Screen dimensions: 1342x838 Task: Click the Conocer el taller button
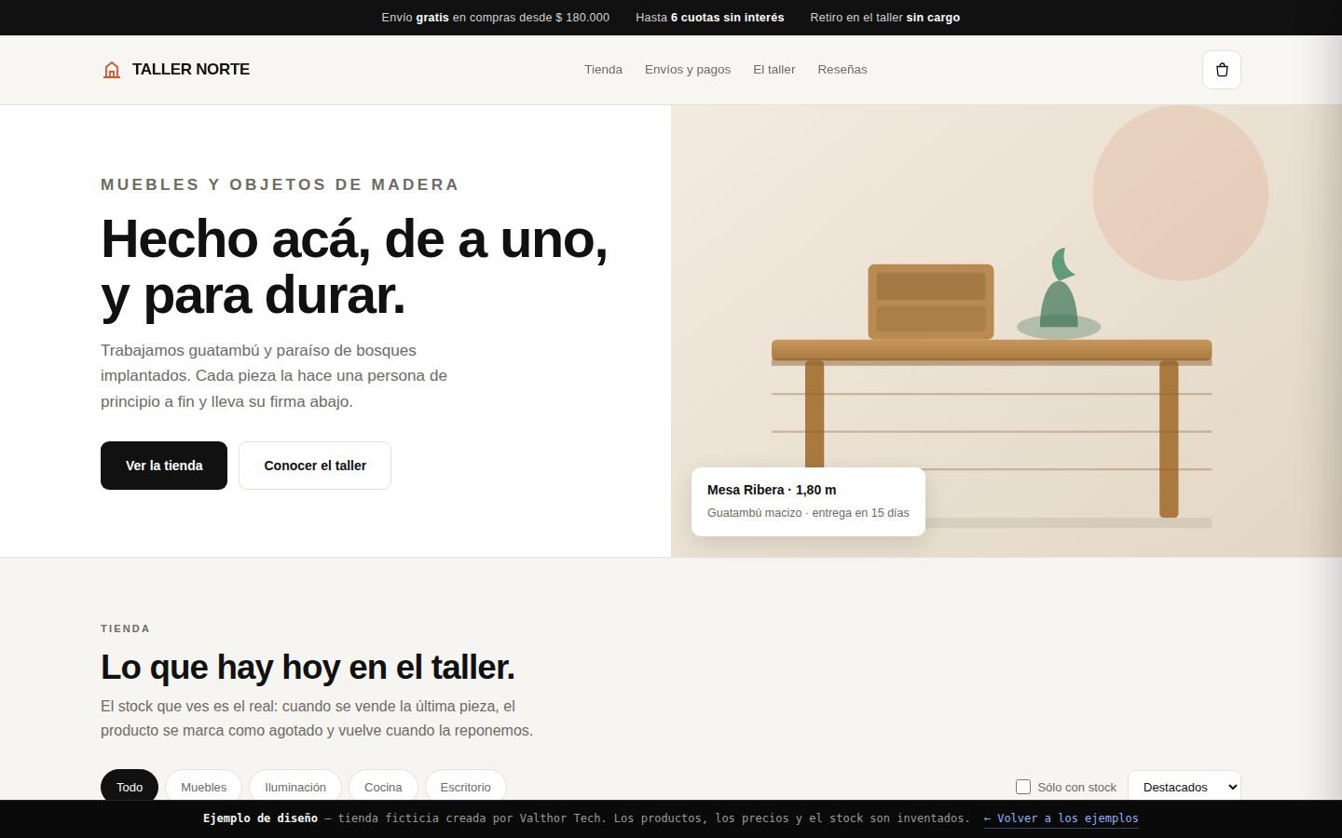pos(315,466)
